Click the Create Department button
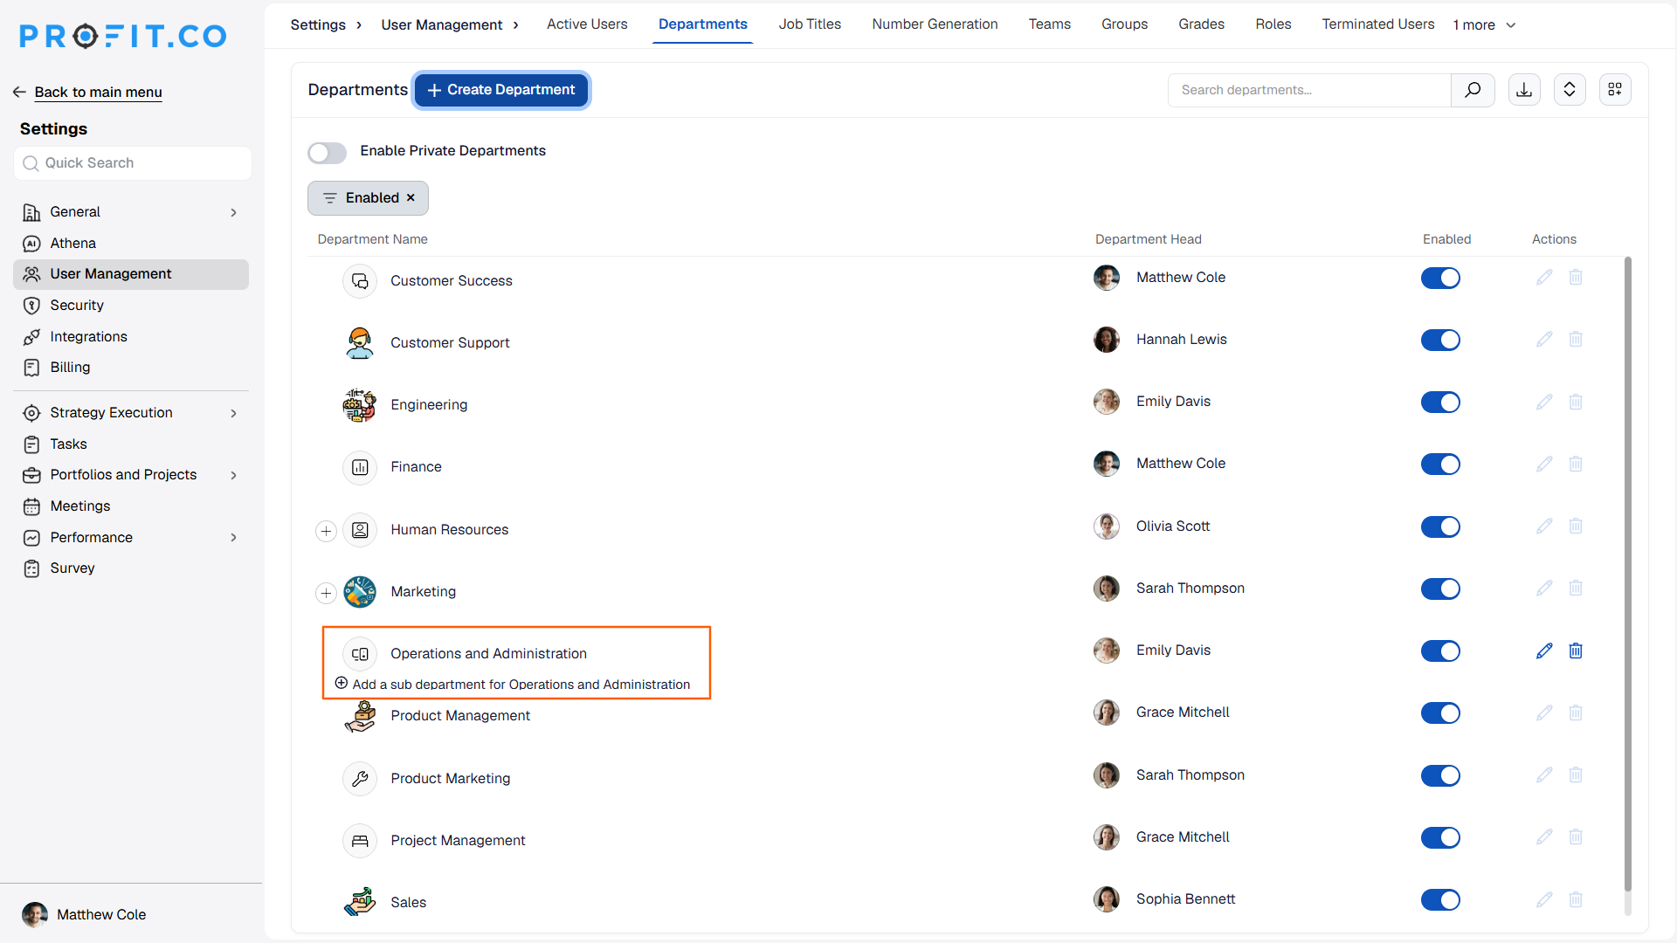The height and width of the screenshot is (943, 1677). coord(501,90)
